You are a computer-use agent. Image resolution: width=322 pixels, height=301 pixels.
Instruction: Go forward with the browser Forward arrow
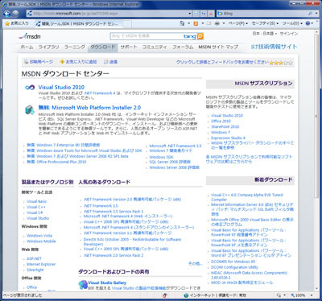pos(15,14)
